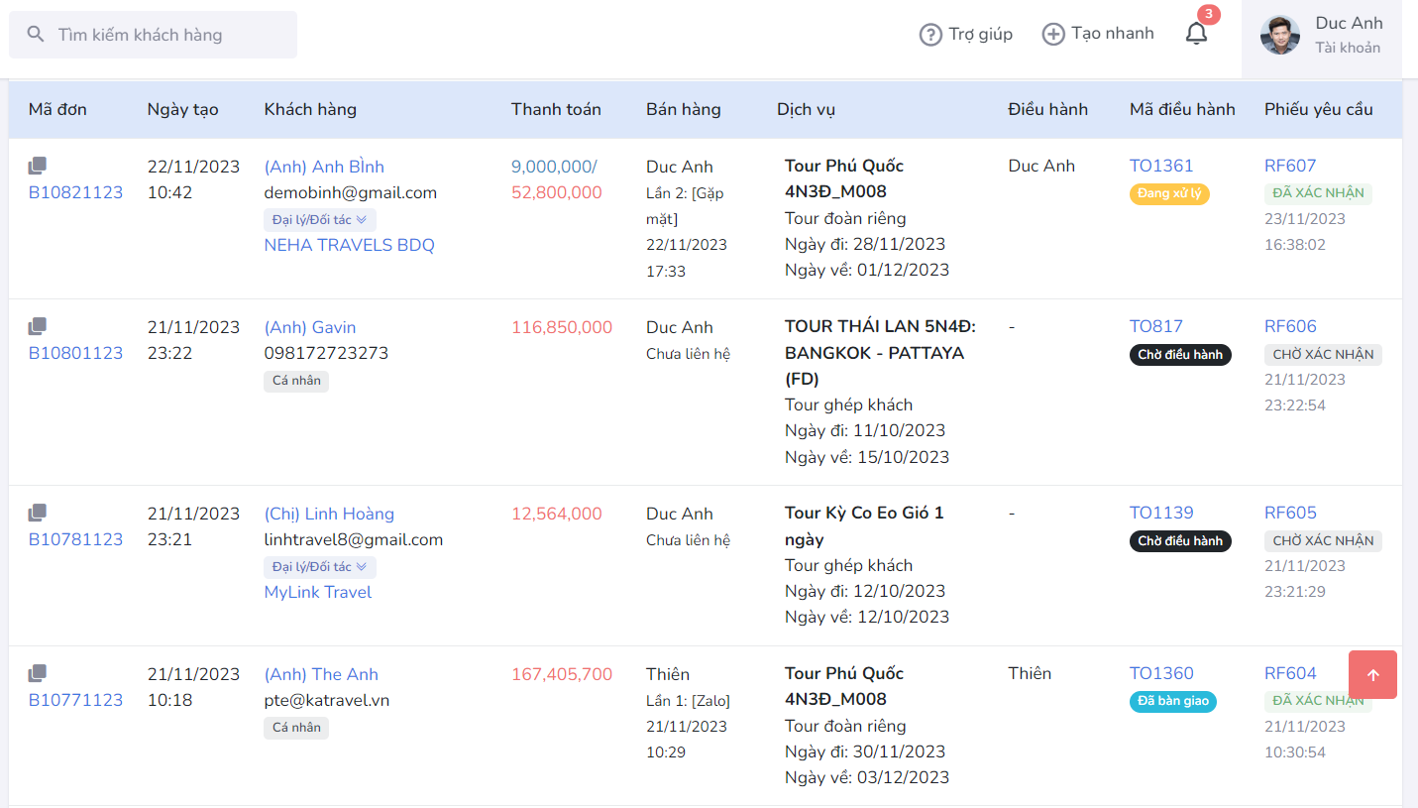Screen dimensions: 1418x808
Task: Click the Mã điều hành column header
Action: (1182, 109)
